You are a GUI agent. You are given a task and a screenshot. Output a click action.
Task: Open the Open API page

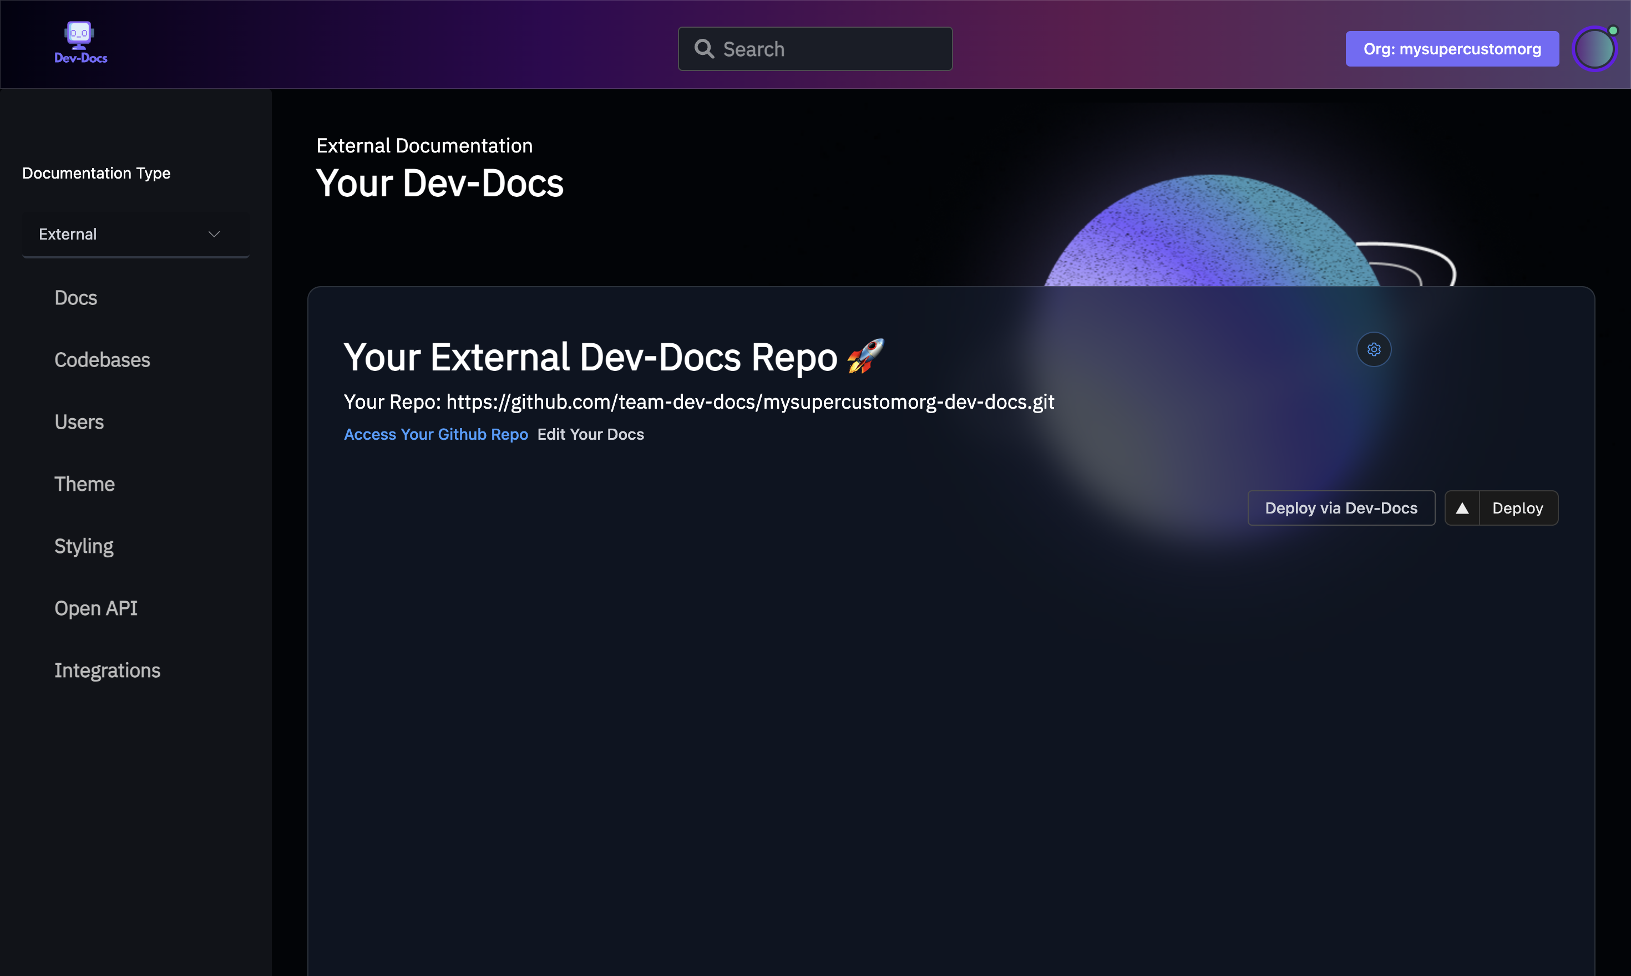click(x=96, y=608)
